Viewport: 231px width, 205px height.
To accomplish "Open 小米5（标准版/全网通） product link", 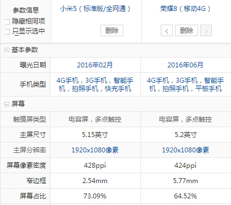I will click(95, 9).
